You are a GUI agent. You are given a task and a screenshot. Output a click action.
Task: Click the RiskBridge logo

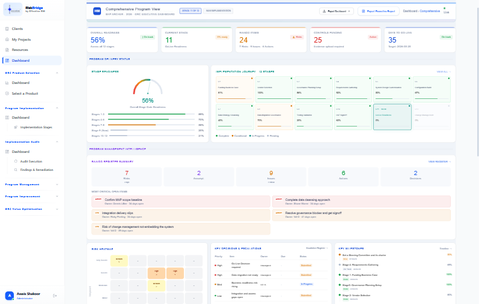(x=13, y=10)
